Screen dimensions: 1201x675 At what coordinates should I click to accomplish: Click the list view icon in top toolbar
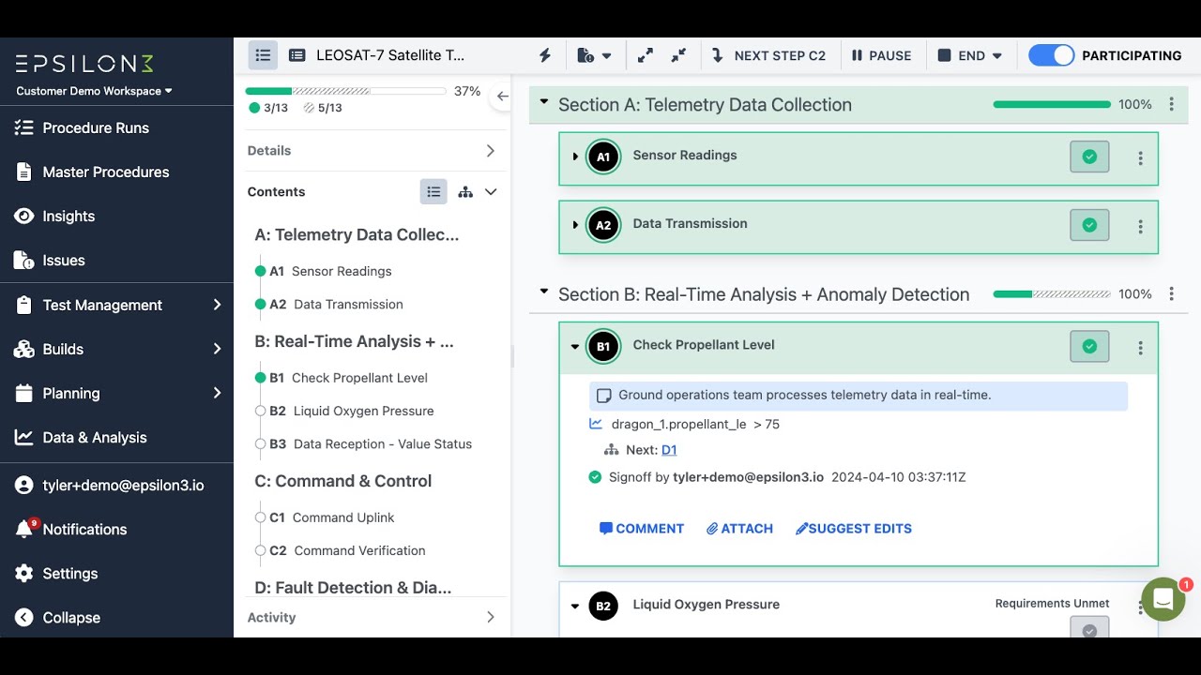coord(263,55)
